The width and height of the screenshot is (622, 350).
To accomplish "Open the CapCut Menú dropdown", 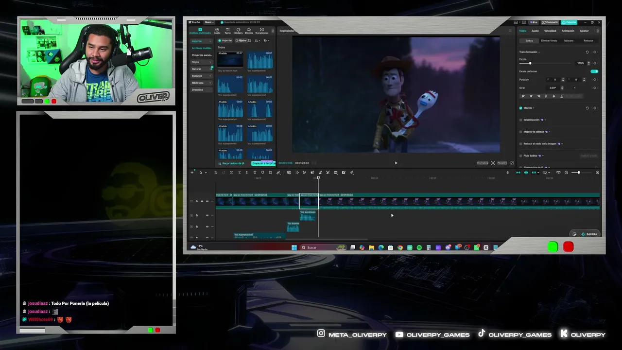I will (x=209, y=22).
